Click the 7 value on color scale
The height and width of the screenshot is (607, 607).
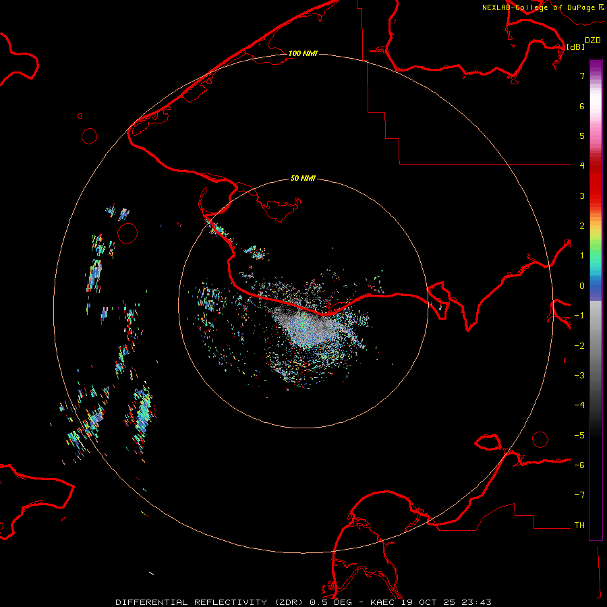pyautogui.click(x=582, y=76)
